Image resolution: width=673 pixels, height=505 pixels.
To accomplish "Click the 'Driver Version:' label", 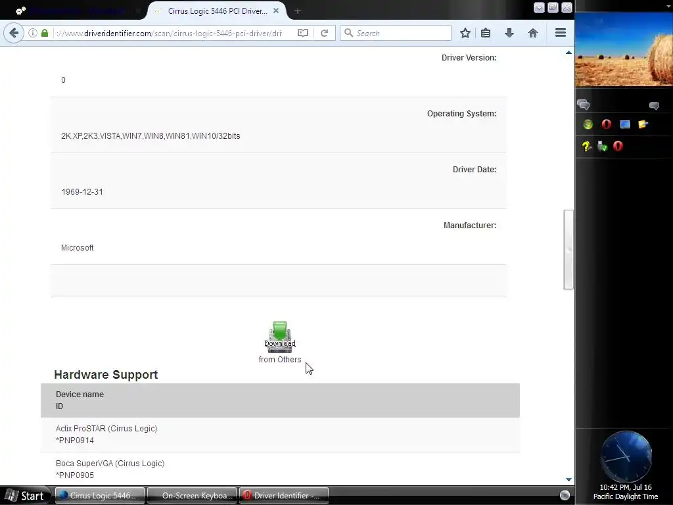I will [469, 58].
